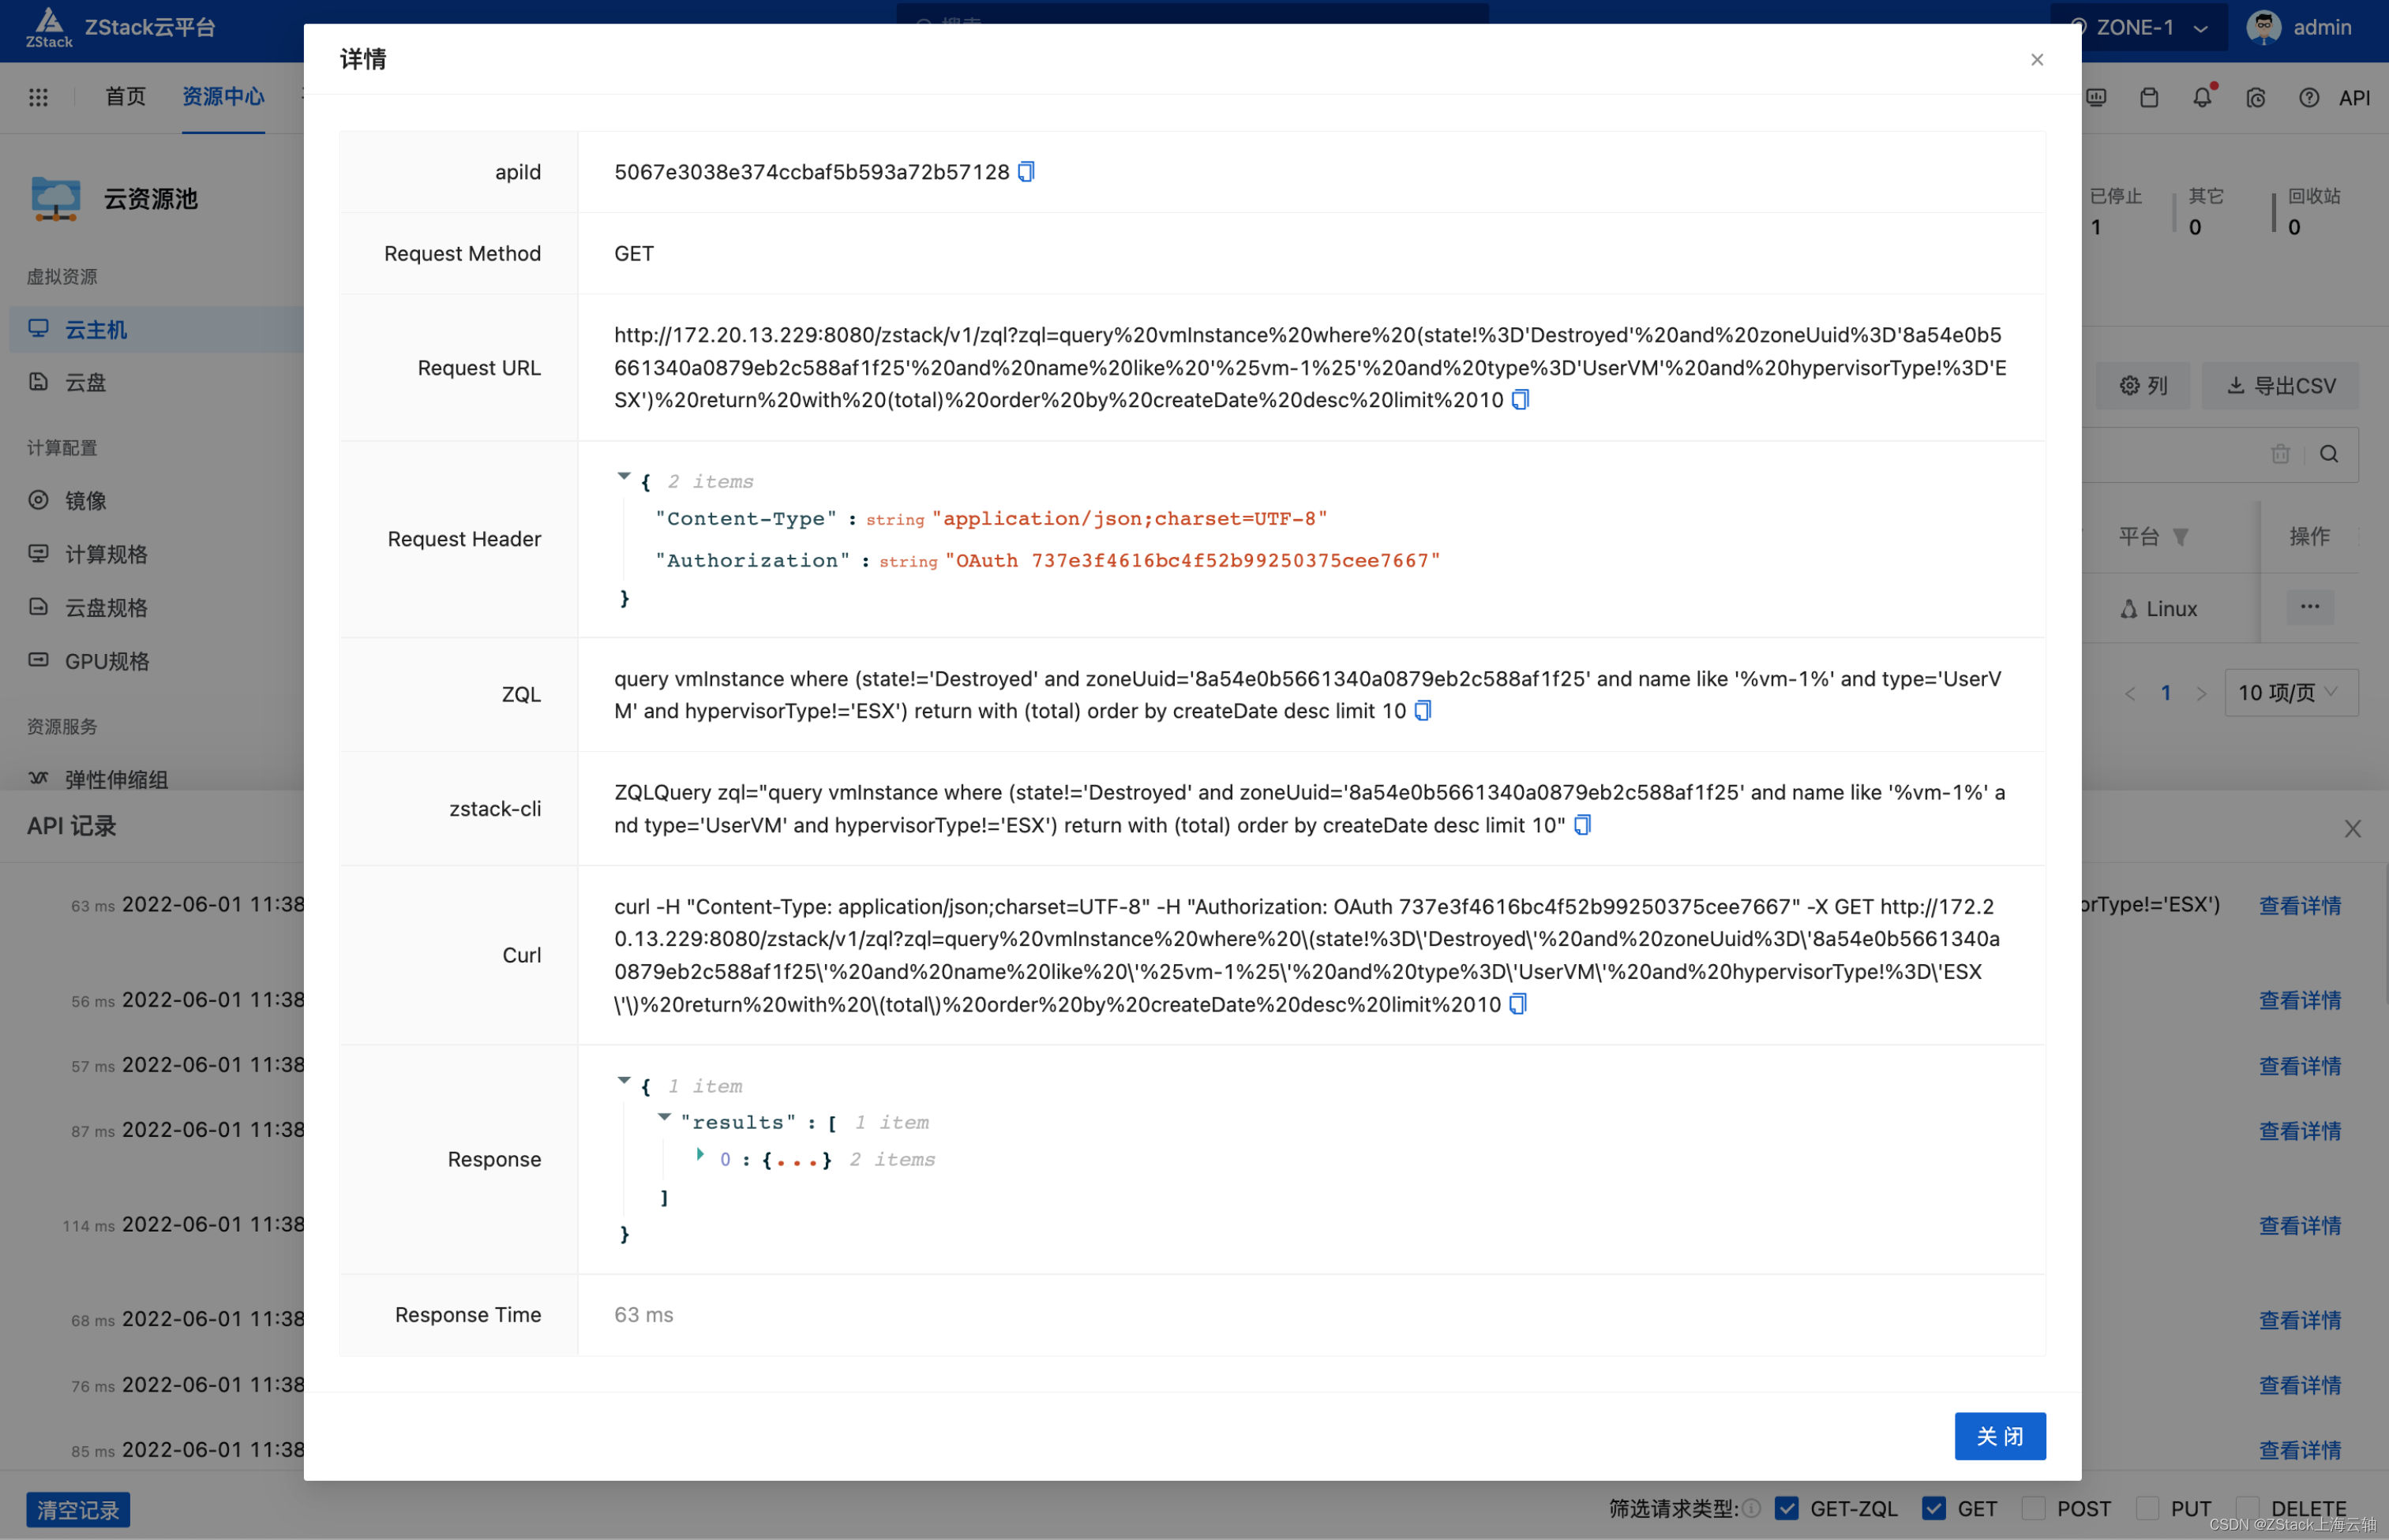Copy the apiId value
The image size is (2389, 1540).
click(1026, 172)
